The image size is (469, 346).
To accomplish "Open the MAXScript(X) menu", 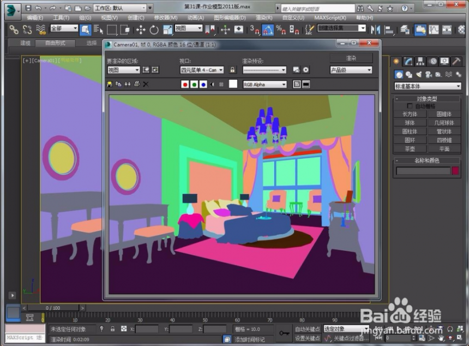I will coord(330,18).
